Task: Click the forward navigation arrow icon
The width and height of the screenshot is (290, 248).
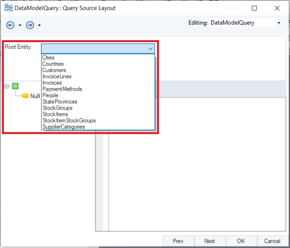Action: coord(30,25)
